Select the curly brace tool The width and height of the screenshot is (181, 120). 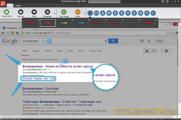153,13
